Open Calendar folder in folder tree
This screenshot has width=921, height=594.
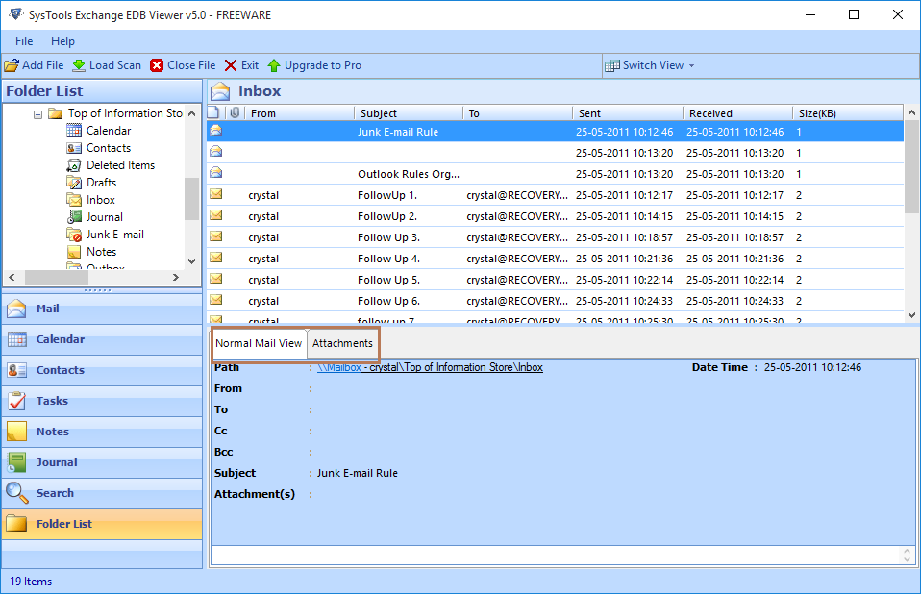point(108,131)
